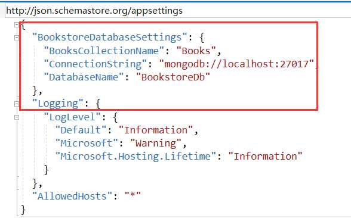Select the "AllowedHosts" key
Viewport: 351px width, 218px height.
pos(72,196)
